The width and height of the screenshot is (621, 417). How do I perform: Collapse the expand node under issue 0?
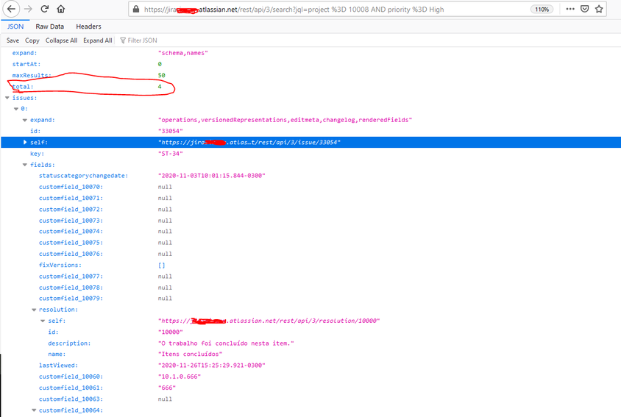(x=25, y=120)
